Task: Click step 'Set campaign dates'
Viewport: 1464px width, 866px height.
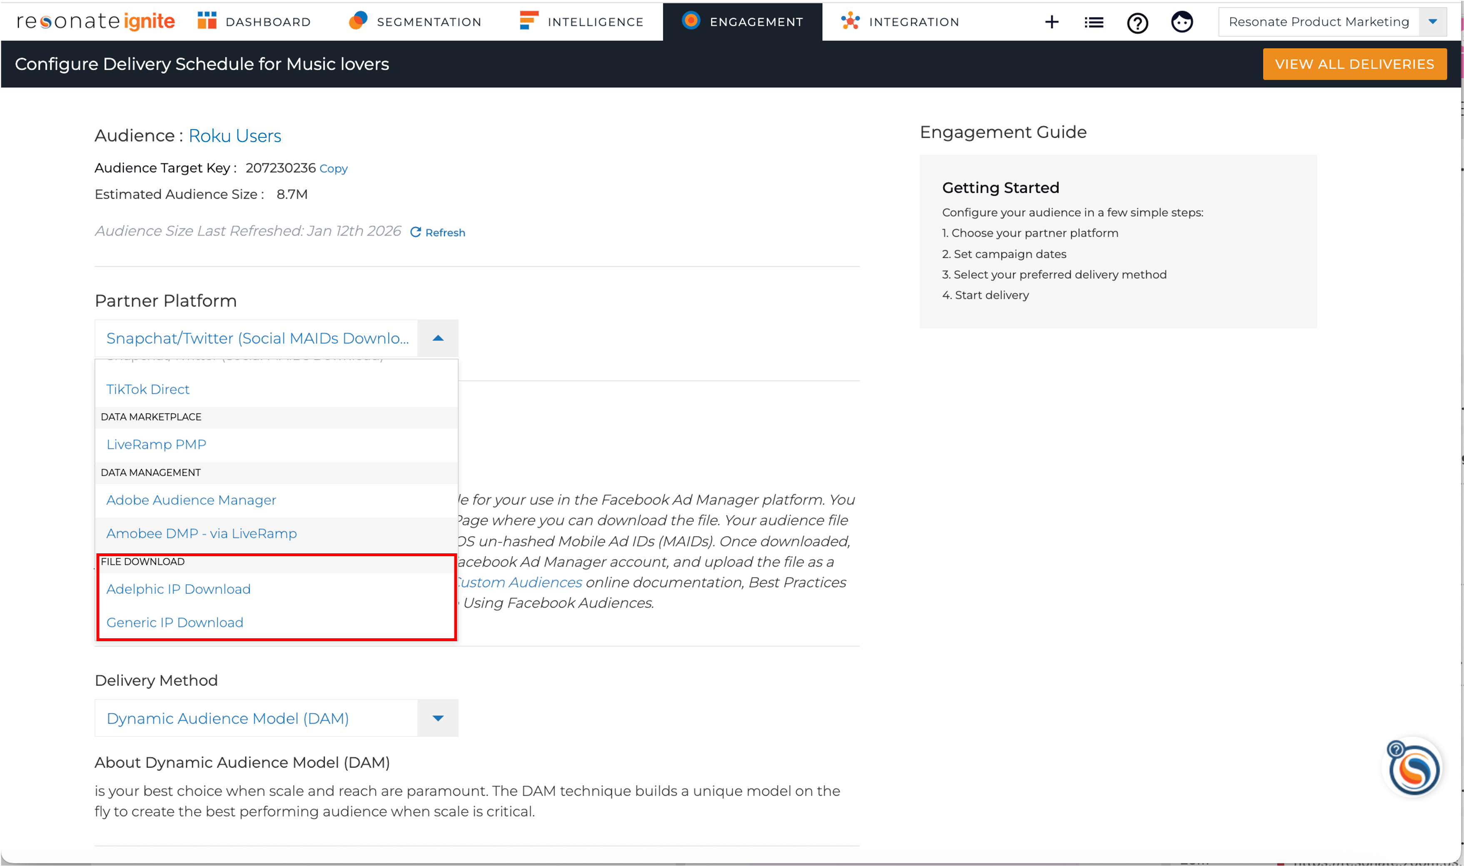Action: pyautogui.click(x=1004, y=254)
